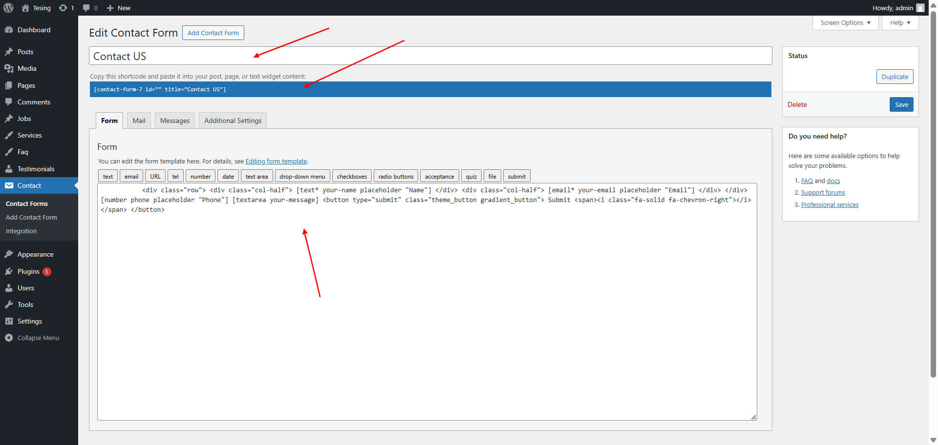Click the Collapse Menu icon
938x445 pixels.
pyautogui.click(x=9, y=338)
